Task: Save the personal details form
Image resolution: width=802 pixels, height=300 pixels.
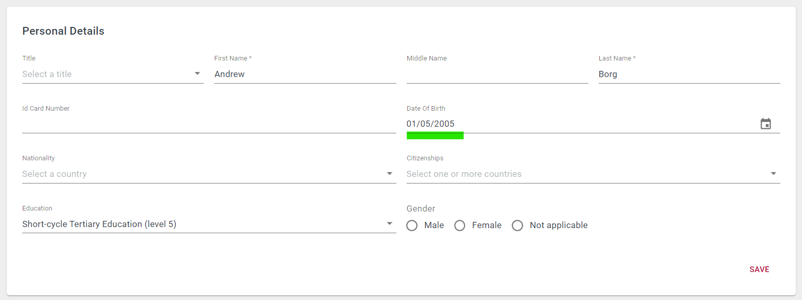Action: 760,269
